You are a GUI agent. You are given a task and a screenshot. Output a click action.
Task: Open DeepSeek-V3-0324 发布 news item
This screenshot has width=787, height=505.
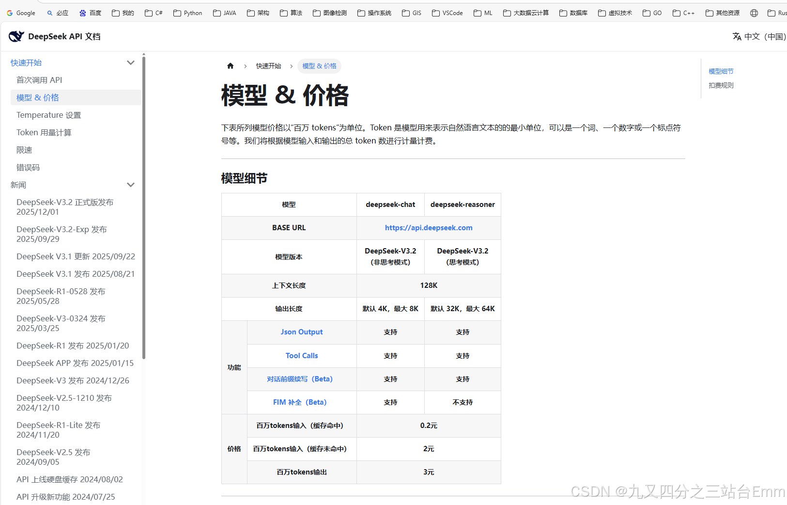[x=76, y=323]
